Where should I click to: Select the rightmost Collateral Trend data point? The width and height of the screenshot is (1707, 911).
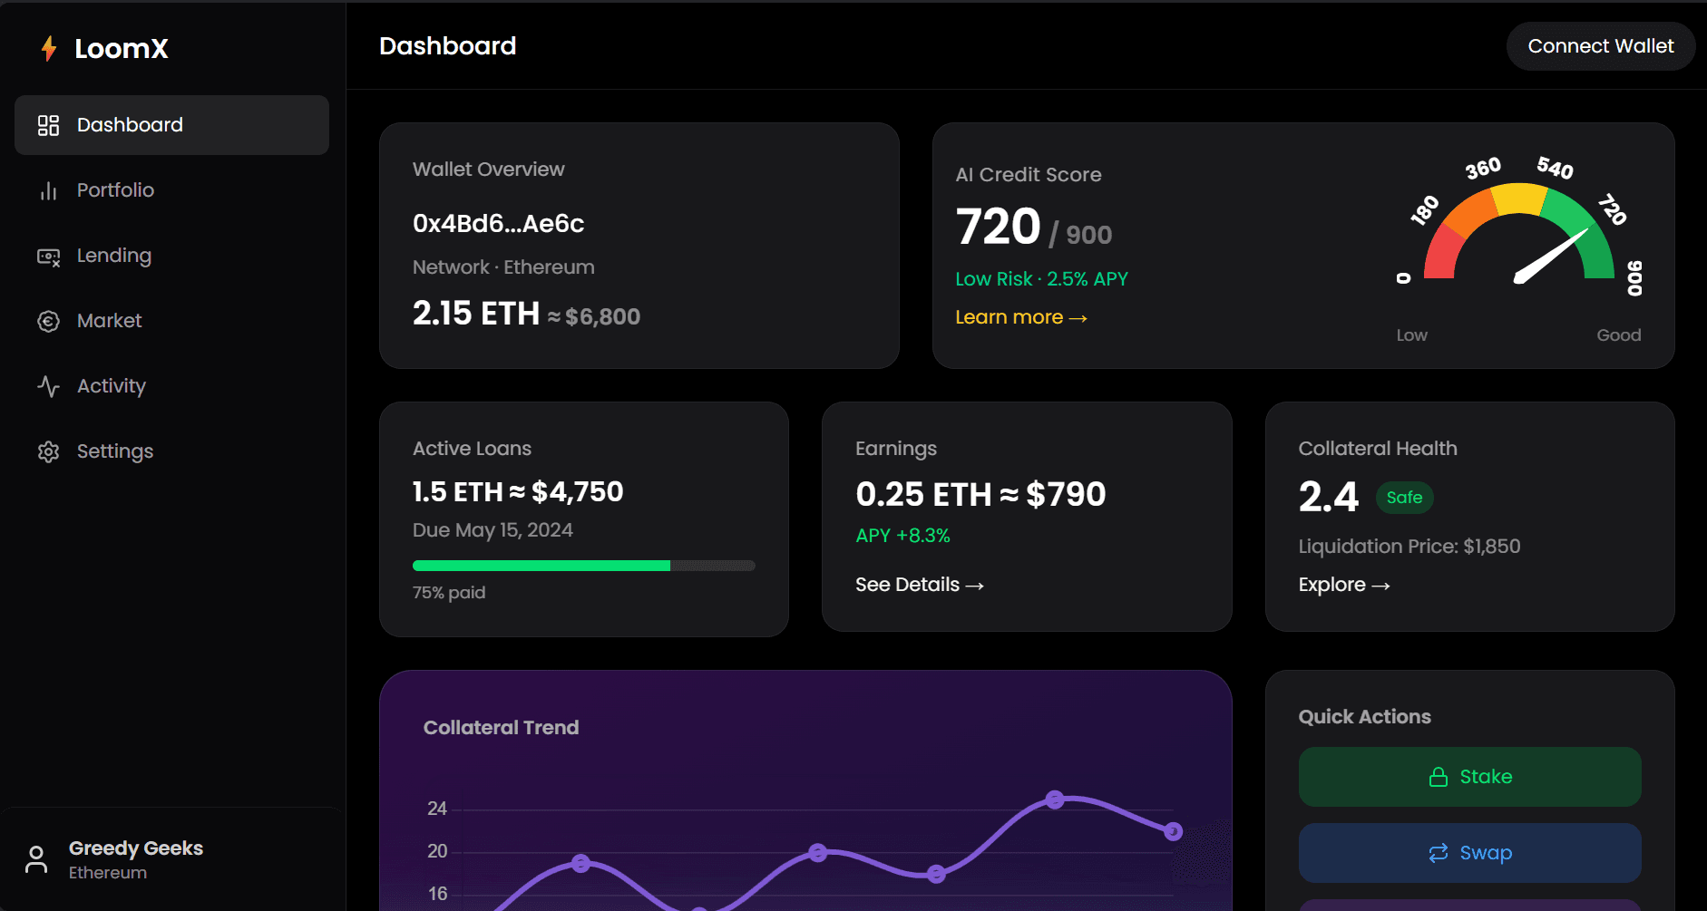pyautogui.click(x=1174, y=831)
